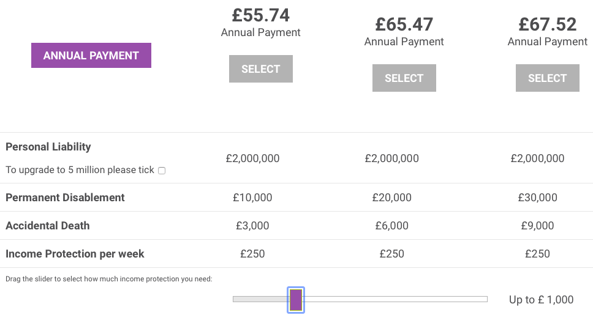593x315 pixels.
Task: Click the filled slider track left of handle
Action: coord(260,299)
